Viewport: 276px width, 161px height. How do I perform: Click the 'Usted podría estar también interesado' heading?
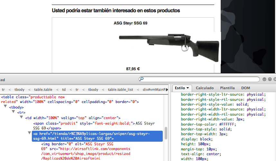tap(116, 11)
